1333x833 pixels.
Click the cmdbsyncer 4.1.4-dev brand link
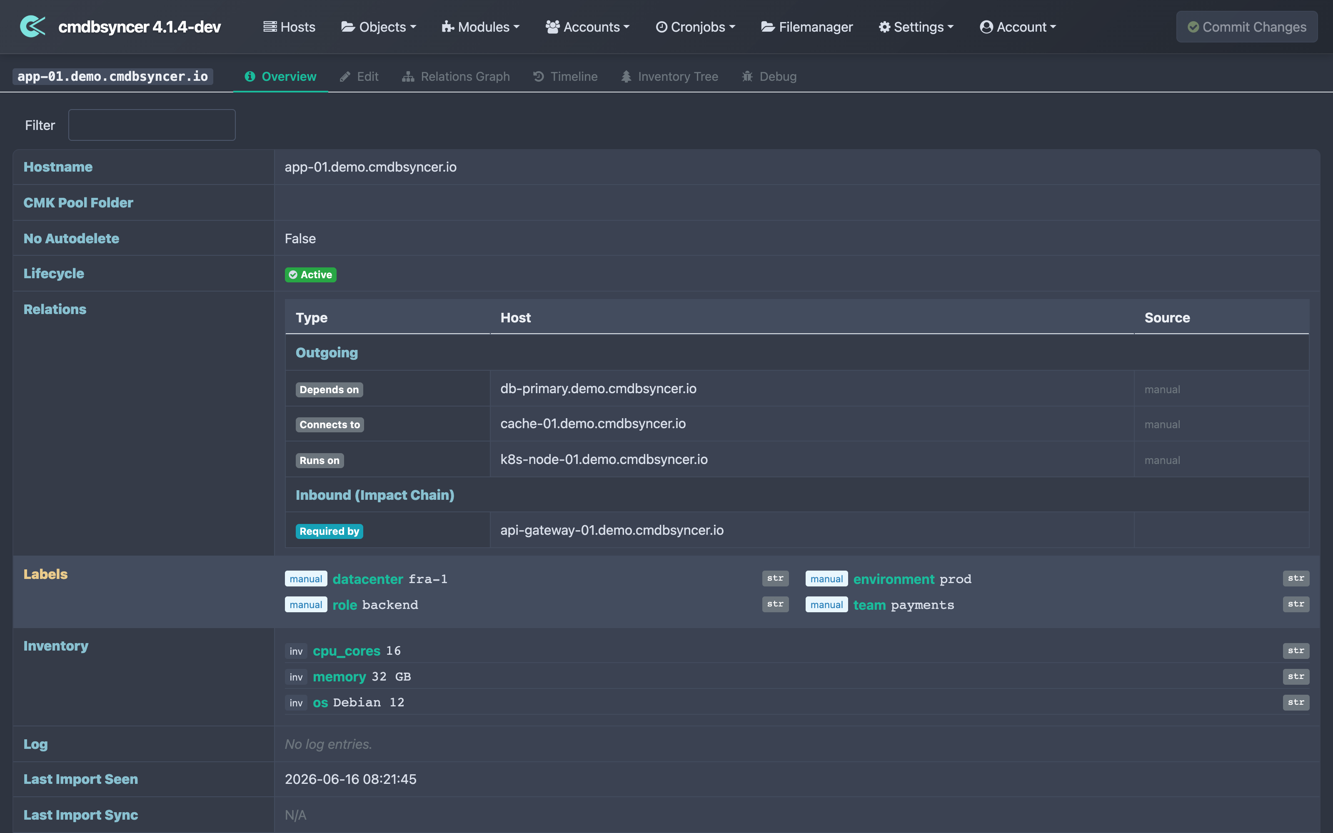140,26
